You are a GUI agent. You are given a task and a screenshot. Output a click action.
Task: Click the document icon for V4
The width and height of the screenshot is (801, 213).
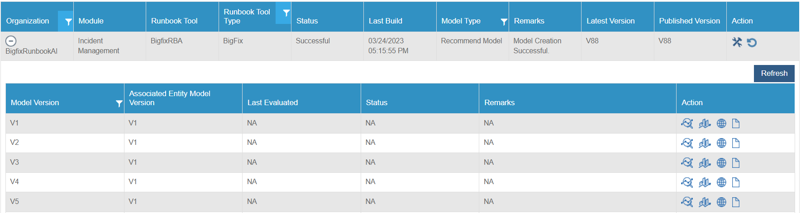[736, 182]
